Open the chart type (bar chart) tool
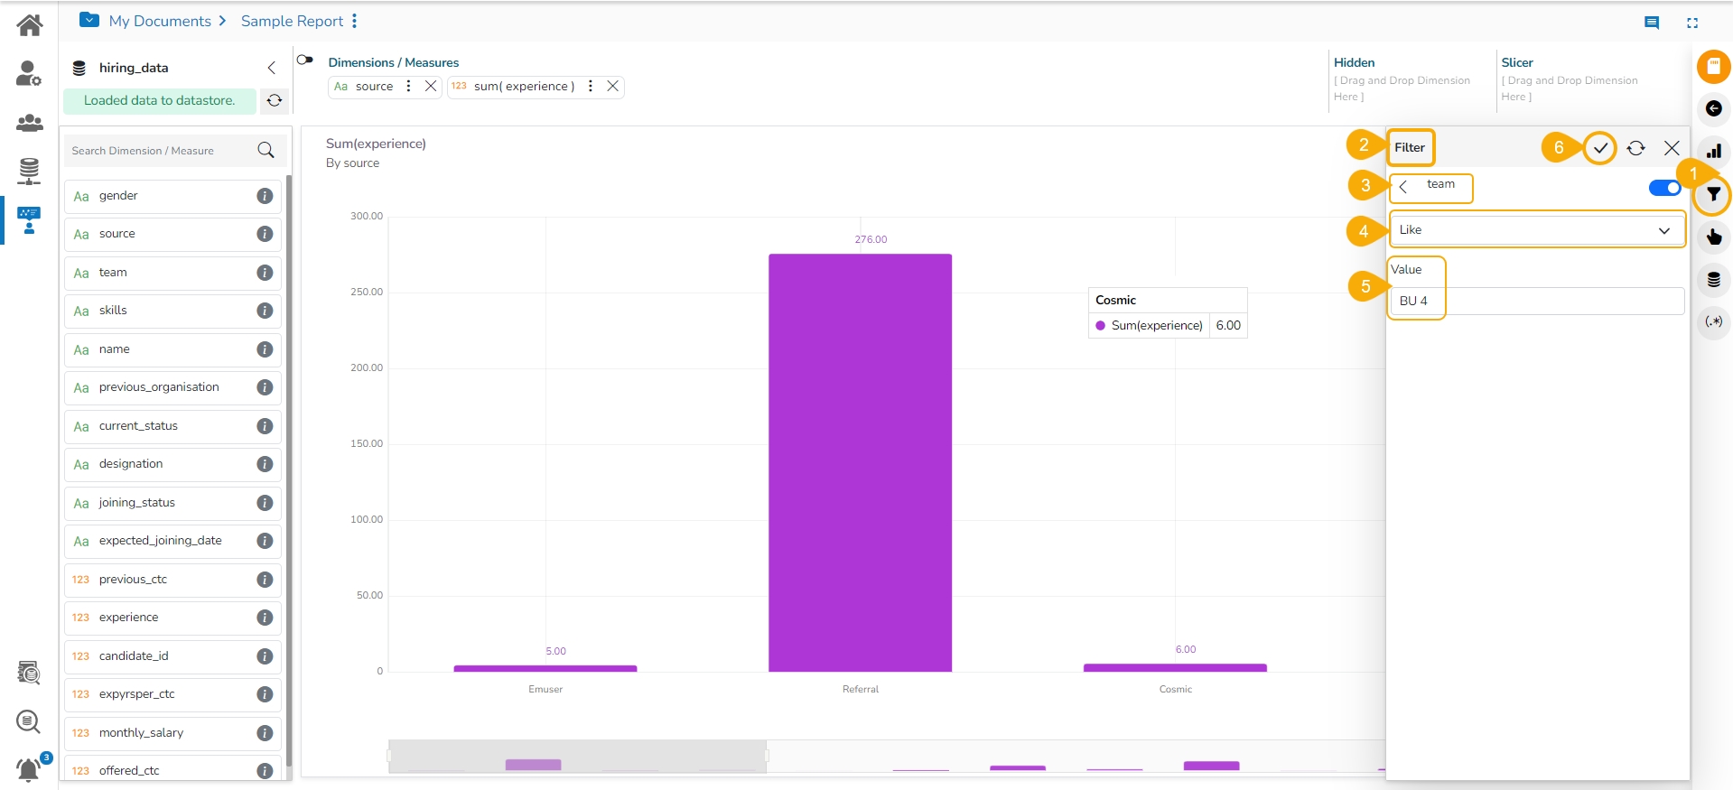 click(1713, 151)
